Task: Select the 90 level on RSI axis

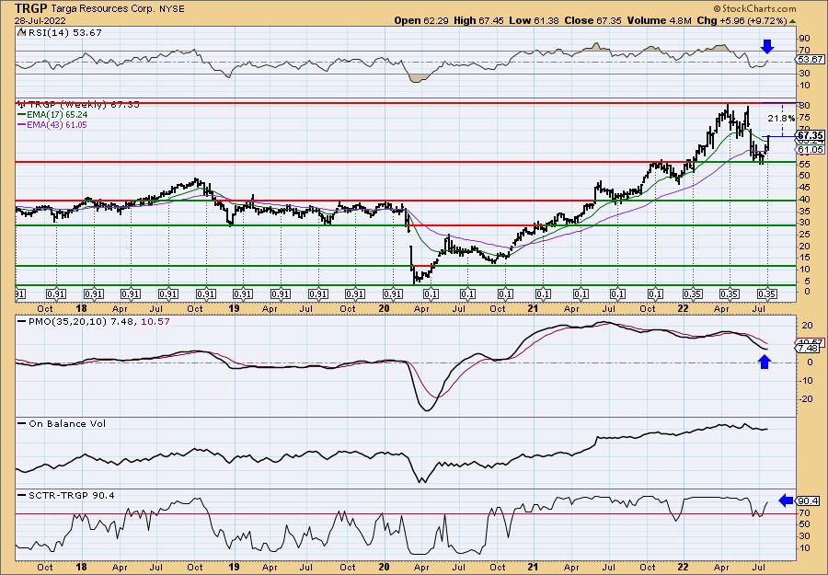Action: [x=805, y=39]
